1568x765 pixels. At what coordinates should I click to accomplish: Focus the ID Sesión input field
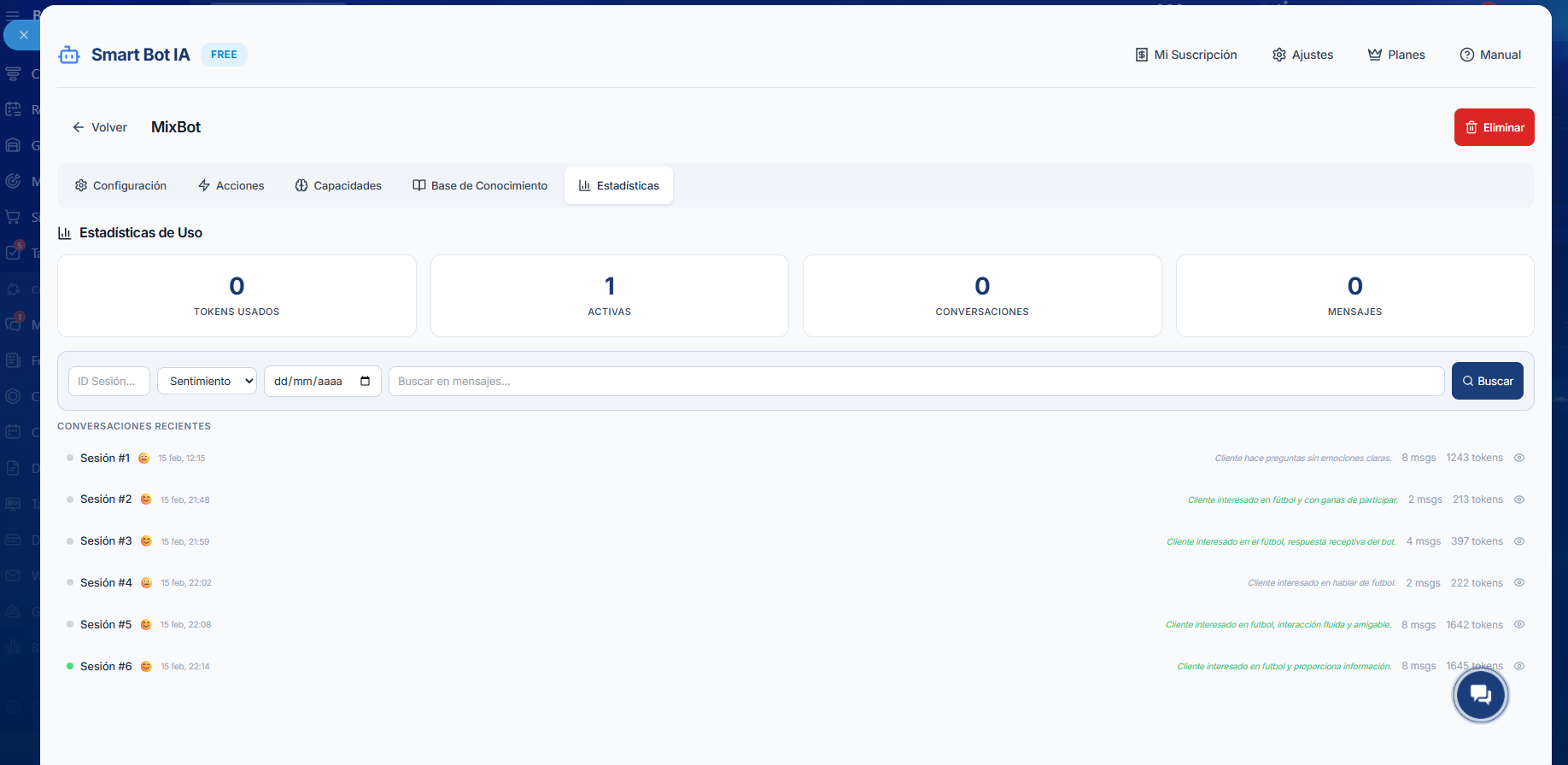coord(109,382)
